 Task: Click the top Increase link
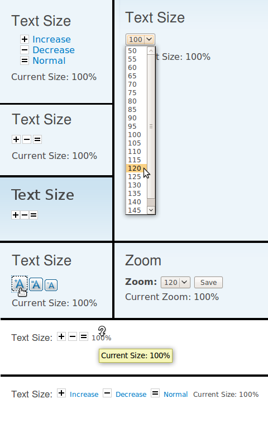coord(51,39)
